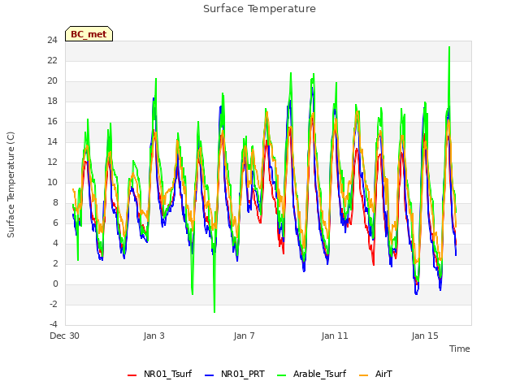Click the red NR01_Tsurf legend swatch
The image size is (520, 390).
point(132,375)
